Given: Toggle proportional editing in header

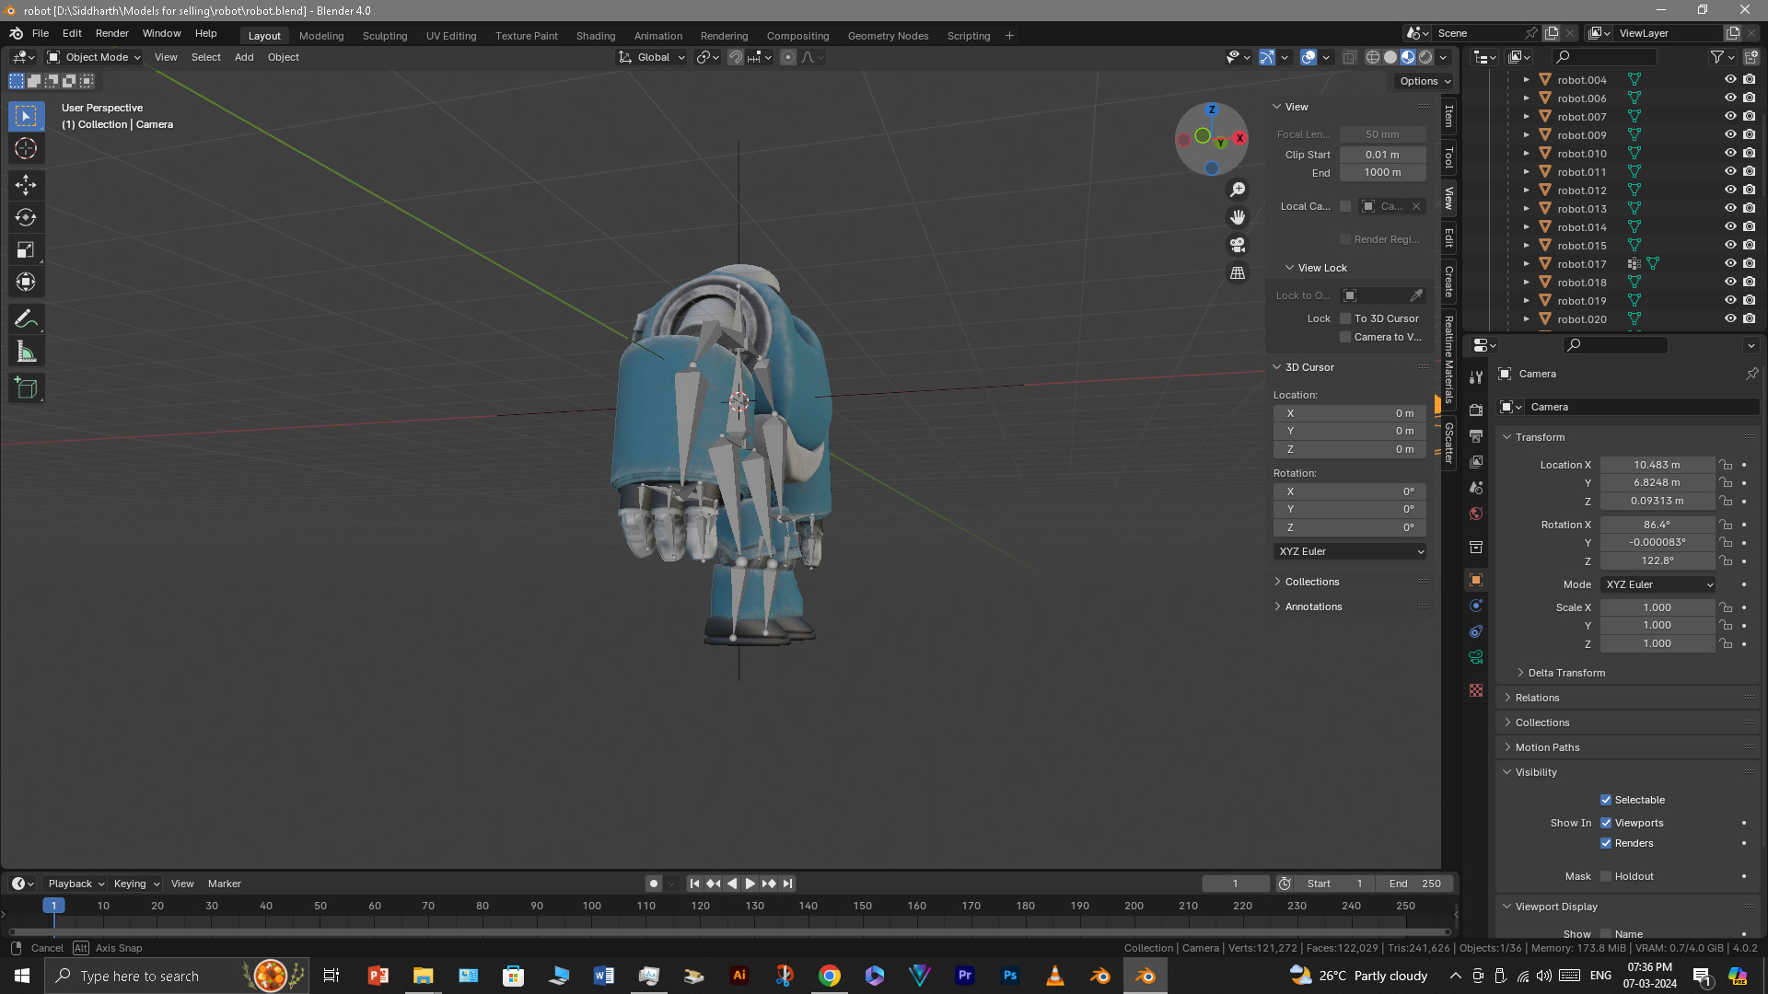Looking at the screenshot, I should pyautogui.click(x=788, y=57).
